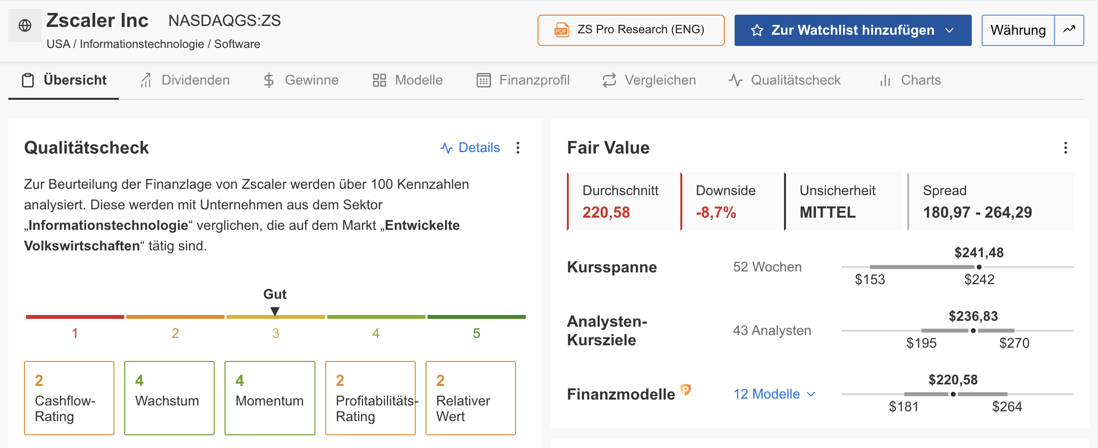Open the Wachstum score card
The image size is (1098, 448).
169,398
